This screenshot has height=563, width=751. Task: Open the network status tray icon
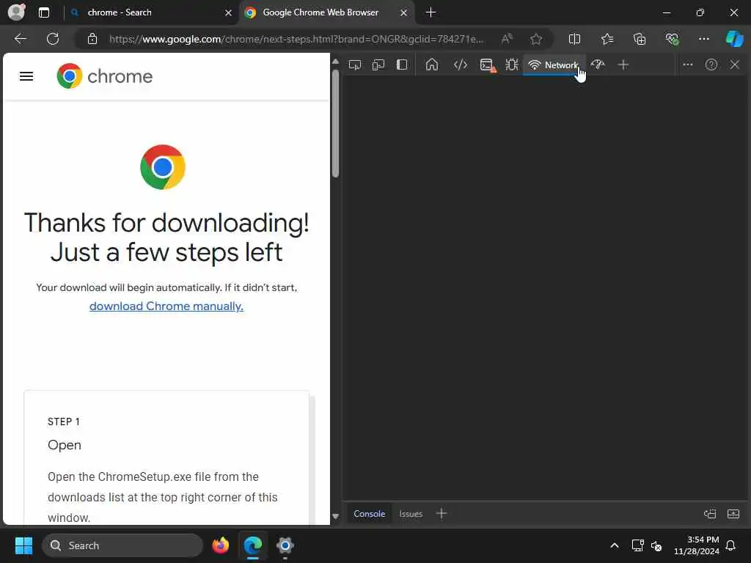tap(637, 545)
